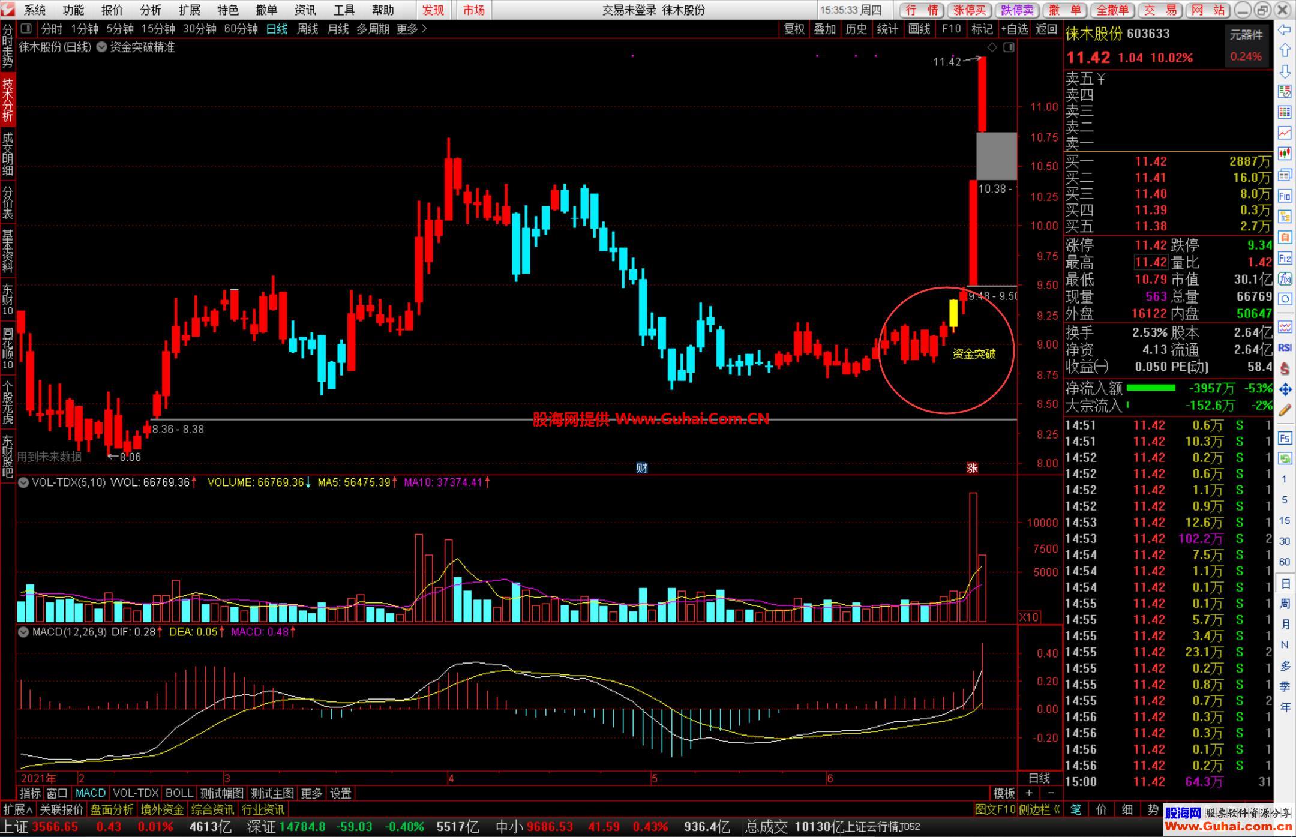Image resolution: width=1296 pixels, height=837 pixels.
Task: Open 更多 in the bottom indicator tabs
Action: (x=311, y=793)
